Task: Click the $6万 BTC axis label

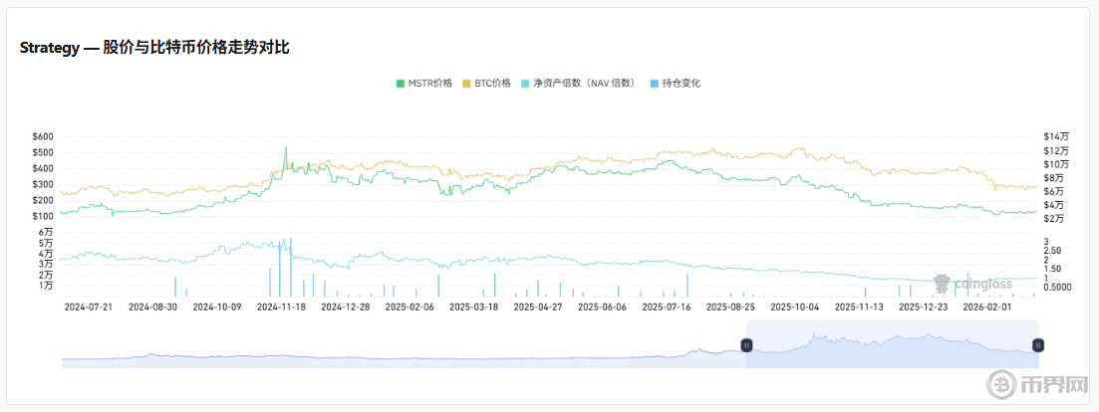Action: (x=1053, y=192)
